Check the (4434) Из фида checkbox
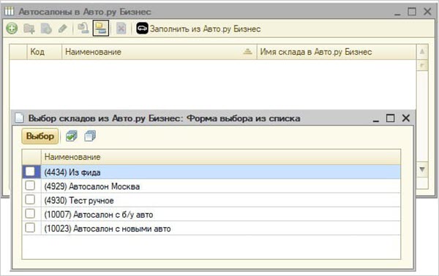Screen dimensions: 439x276 click(x=30, y=172)
